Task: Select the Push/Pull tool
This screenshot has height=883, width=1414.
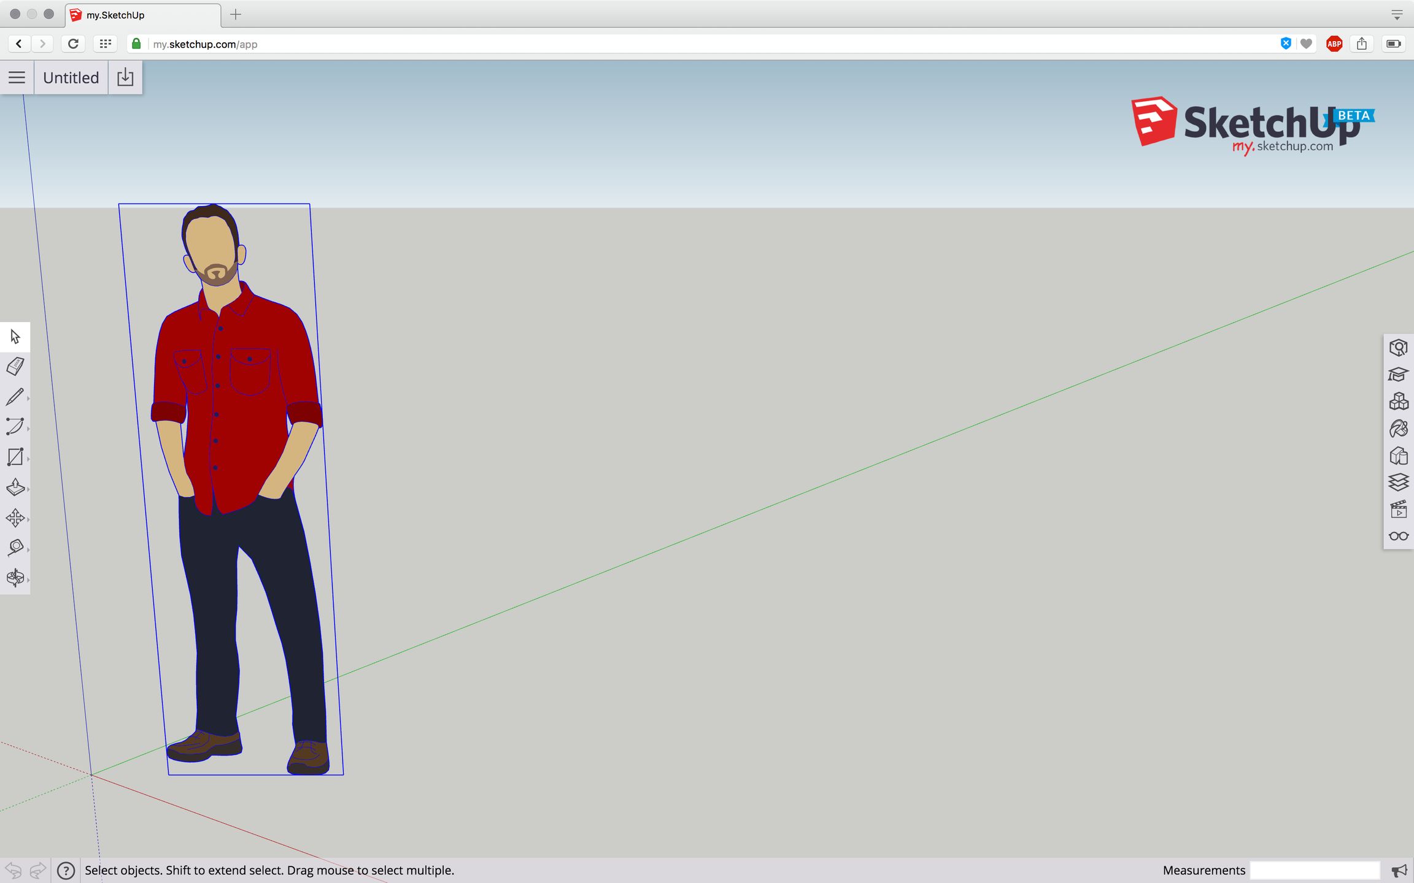Action: click(x=15, y=487)
